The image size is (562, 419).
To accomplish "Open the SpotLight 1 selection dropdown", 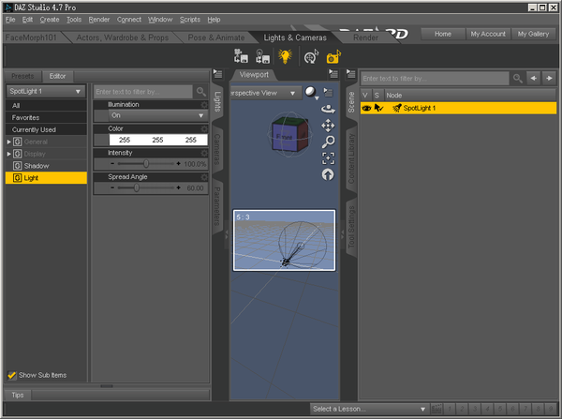I will (x=46, y=92).
